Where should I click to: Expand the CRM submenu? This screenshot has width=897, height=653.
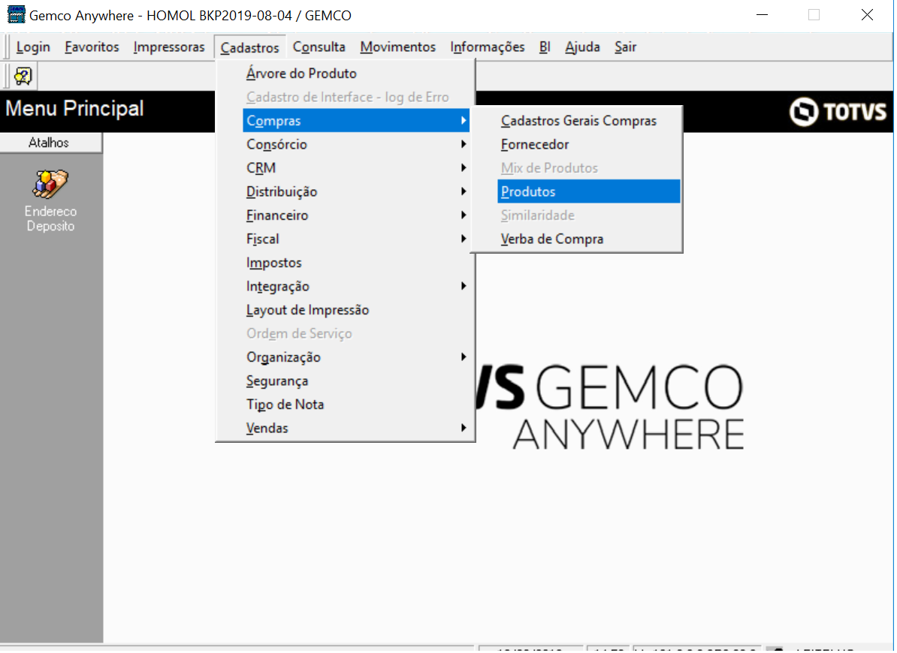tap(357, 168)
